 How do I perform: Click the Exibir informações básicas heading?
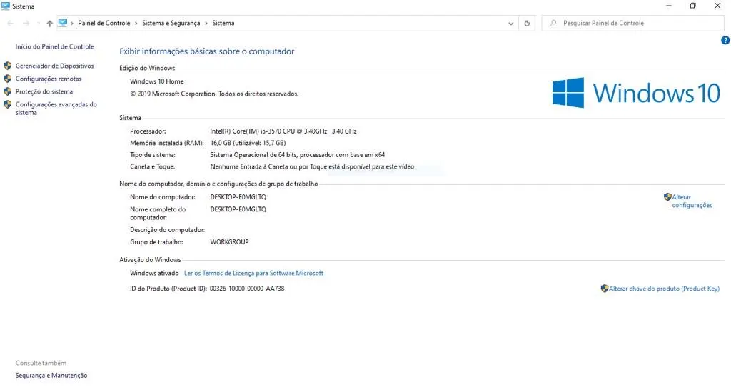pyautogui.click(x=206, y=51)
